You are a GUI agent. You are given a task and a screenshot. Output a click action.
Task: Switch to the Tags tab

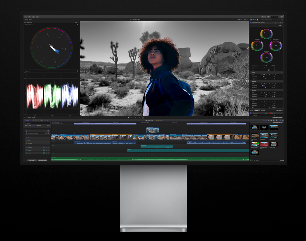(x=30, y=126)
